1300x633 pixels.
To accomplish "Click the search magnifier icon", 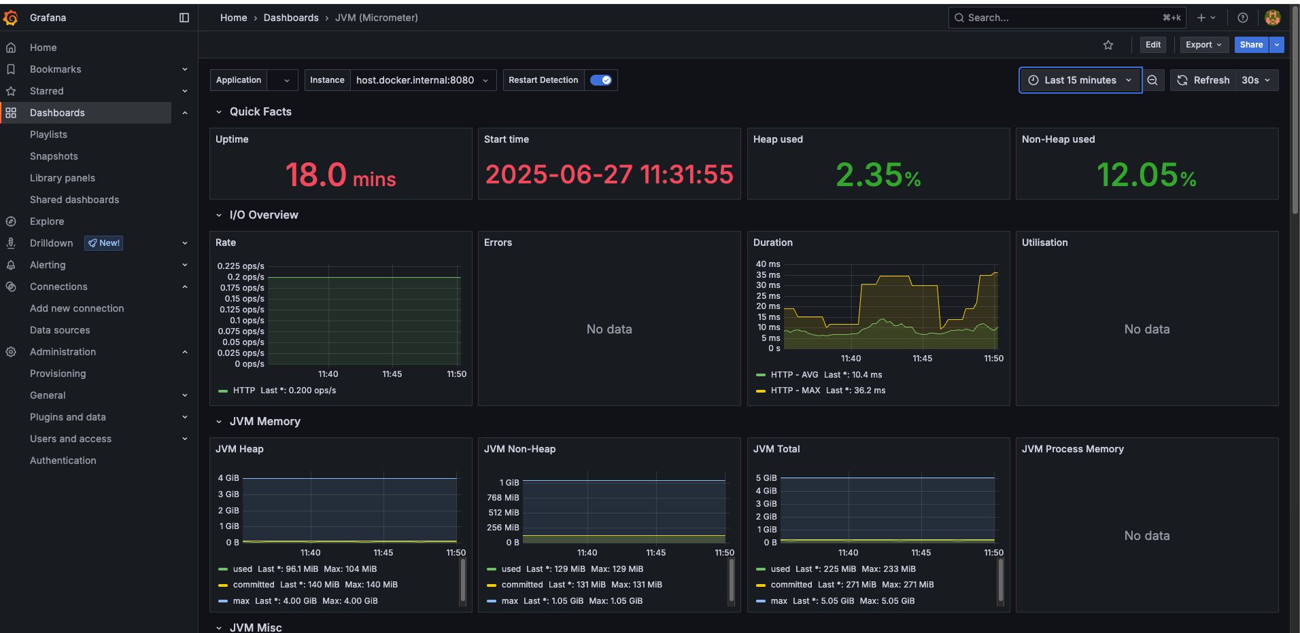I will tap(959, 18).
